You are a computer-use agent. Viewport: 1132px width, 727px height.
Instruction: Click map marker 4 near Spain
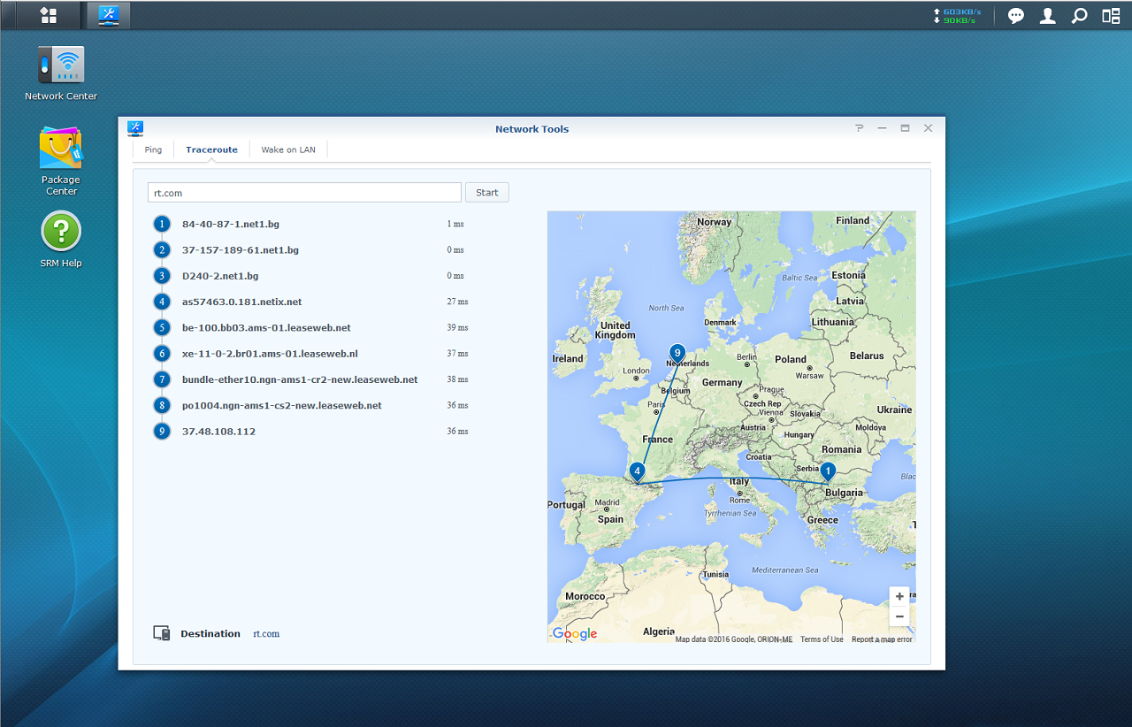click(x=637, y=472)
